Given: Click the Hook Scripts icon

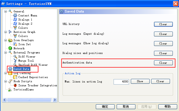Looking at the screenshot, I should [10, 81].
